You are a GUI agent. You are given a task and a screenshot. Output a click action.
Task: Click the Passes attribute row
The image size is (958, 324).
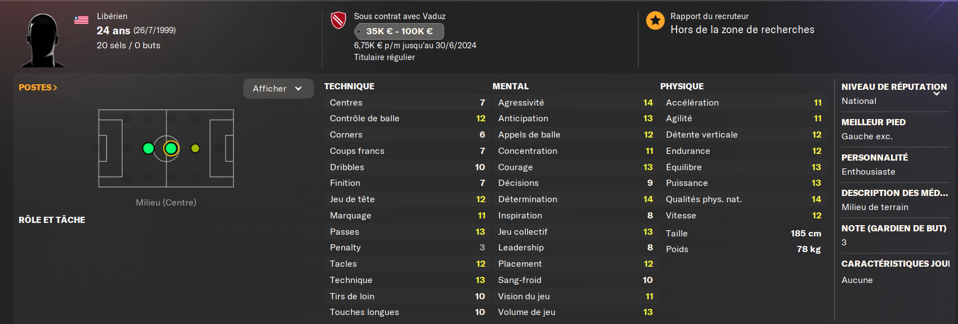tap(407, 232)
